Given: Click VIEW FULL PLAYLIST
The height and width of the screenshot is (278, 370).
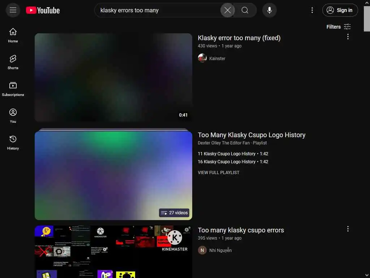Looking at the screenshot, I should coord(219,173).
